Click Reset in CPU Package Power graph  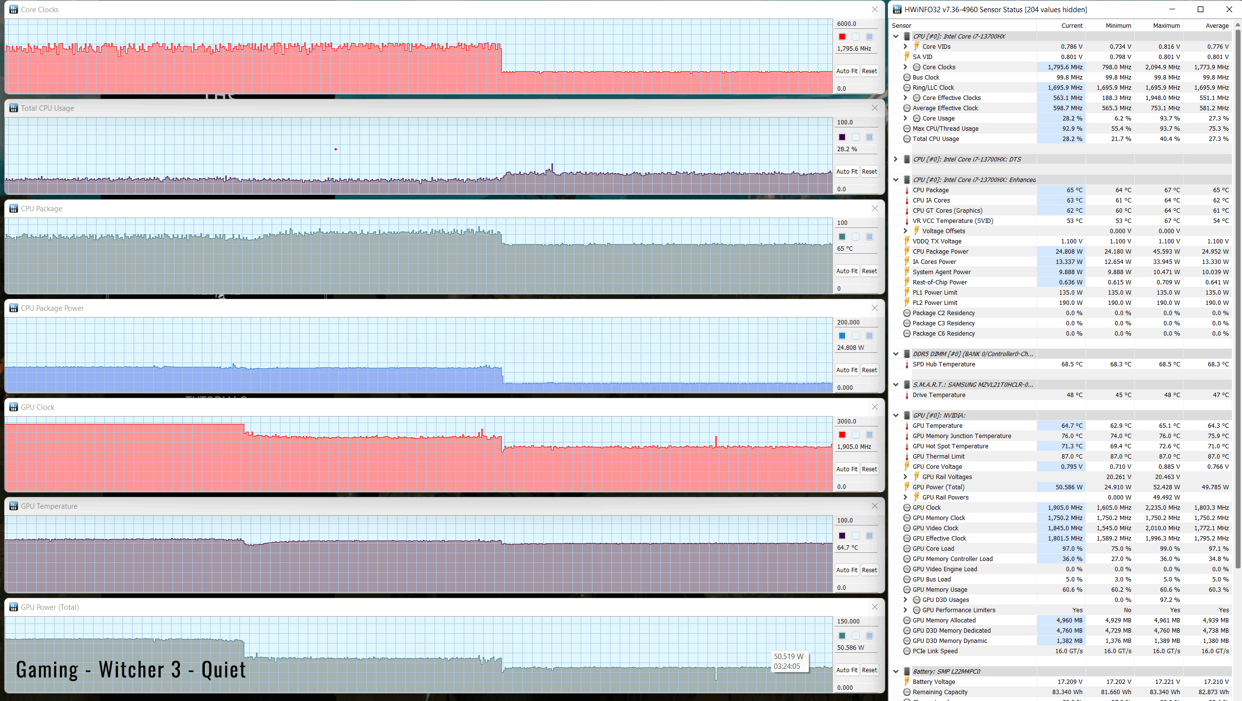869,370
